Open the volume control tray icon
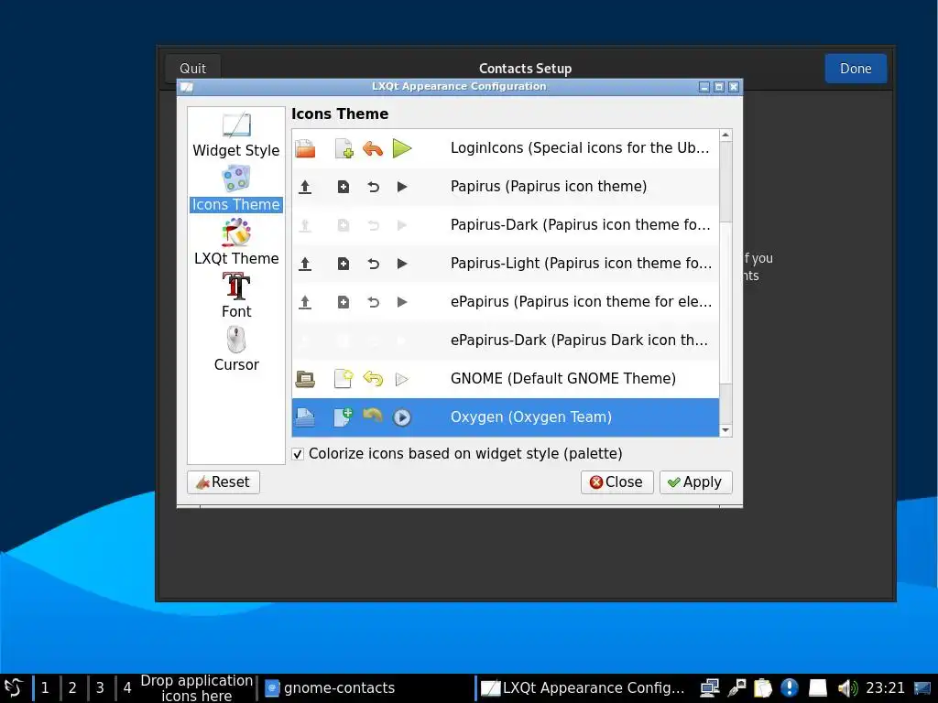This screenshot has width=938, height=703. click(847, 688)
